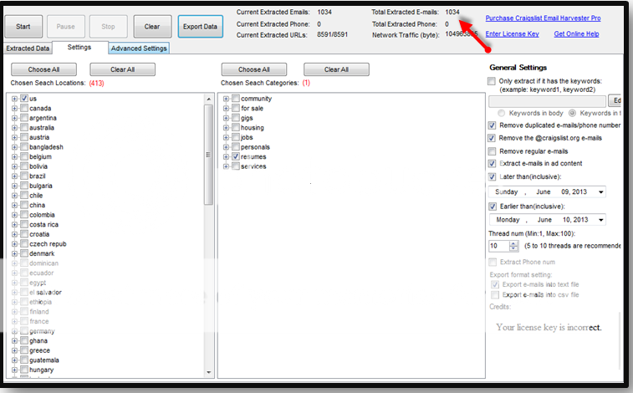Expand the community category node
633x393 pixels.
226,99
